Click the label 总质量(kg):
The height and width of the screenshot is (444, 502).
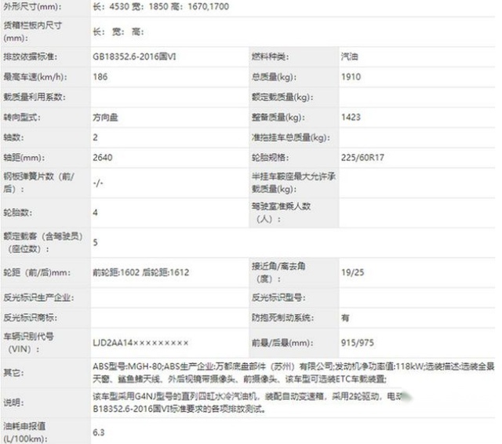click(274, 77)
